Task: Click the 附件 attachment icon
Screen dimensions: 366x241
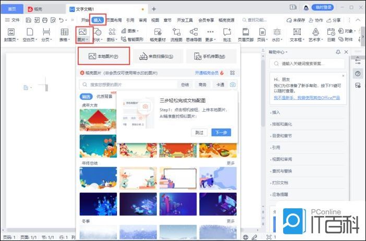Action: tap(346, 39)
